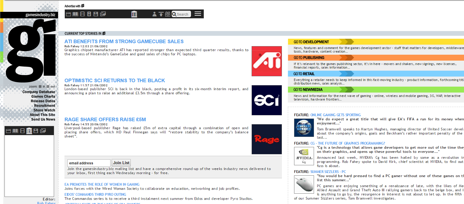Open Optimistic SCi Returns To The Black headline
Image resolution: width=464 pixels, height=204 pixels.
(x=115, y=81)
